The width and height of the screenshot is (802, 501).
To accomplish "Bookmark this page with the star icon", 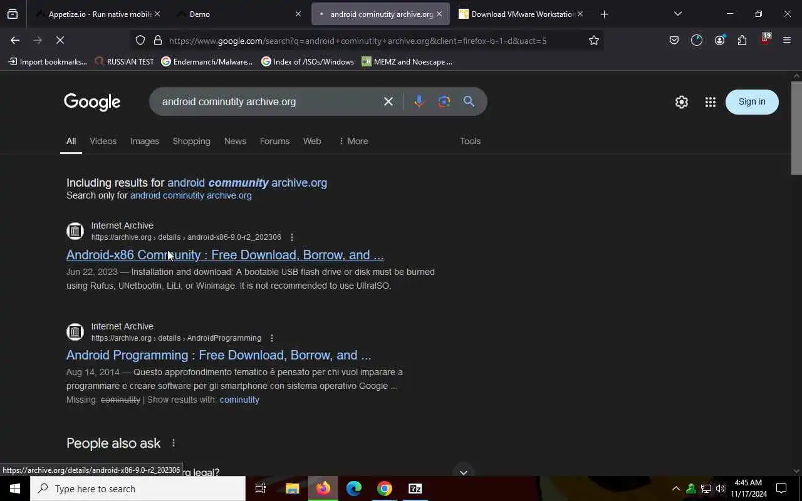I will (594, 40).
